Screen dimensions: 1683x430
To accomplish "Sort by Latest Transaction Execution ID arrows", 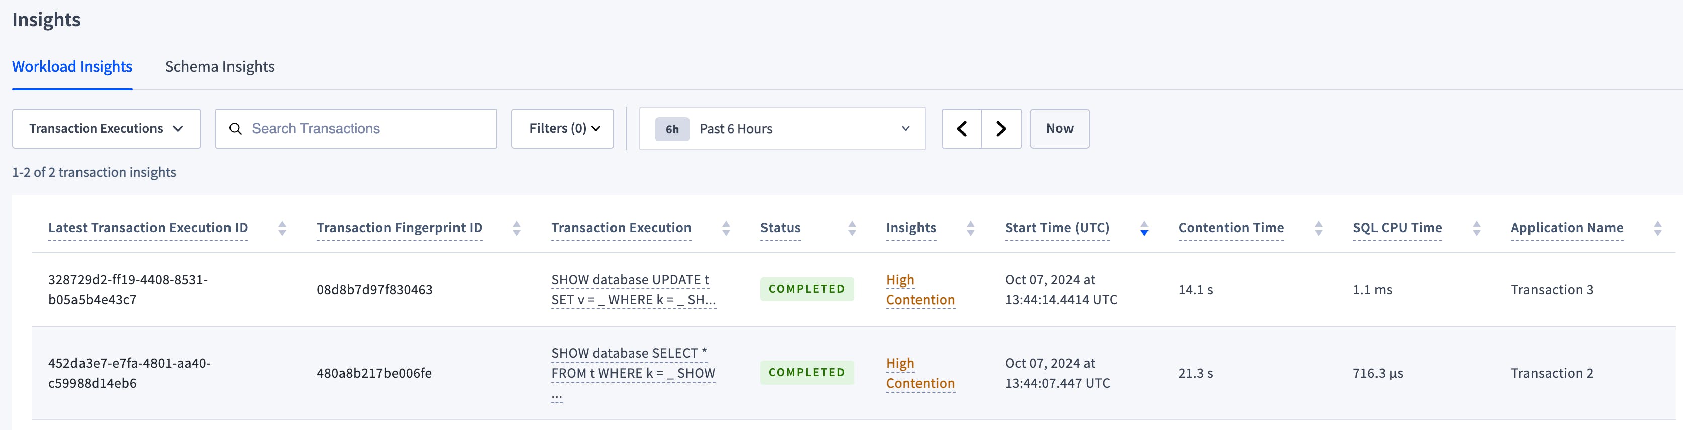I will pos(282,228).
